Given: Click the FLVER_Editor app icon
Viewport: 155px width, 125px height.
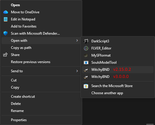Looking at the screenshot, I should pos(86,48).
